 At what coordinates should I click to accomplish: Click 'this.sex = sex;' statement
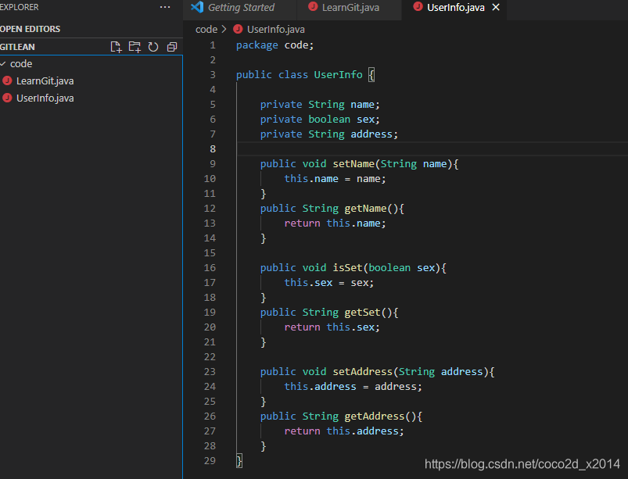(x=328, y=283)
